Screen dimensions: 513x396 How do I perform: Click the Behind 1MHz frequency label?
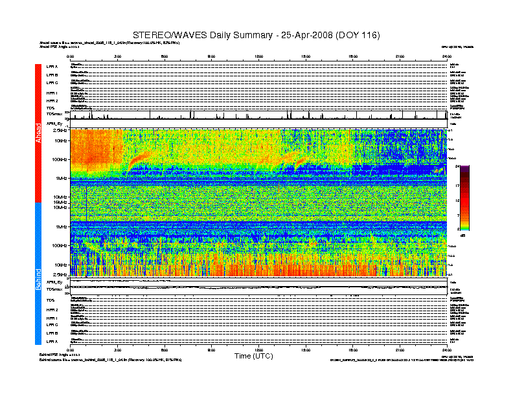tap(61, 226)
